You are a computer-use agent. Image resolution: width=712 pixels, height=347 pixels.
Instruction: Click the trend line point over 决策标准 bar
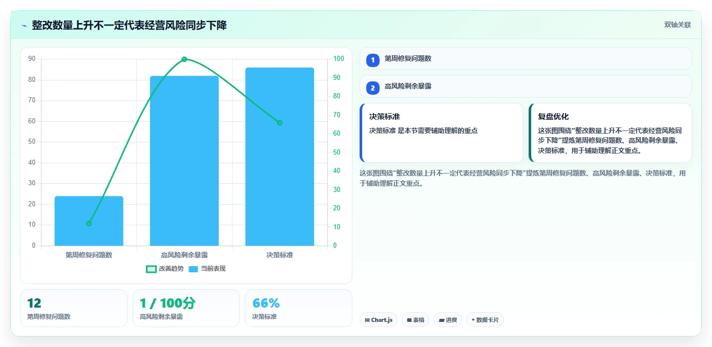280,123
